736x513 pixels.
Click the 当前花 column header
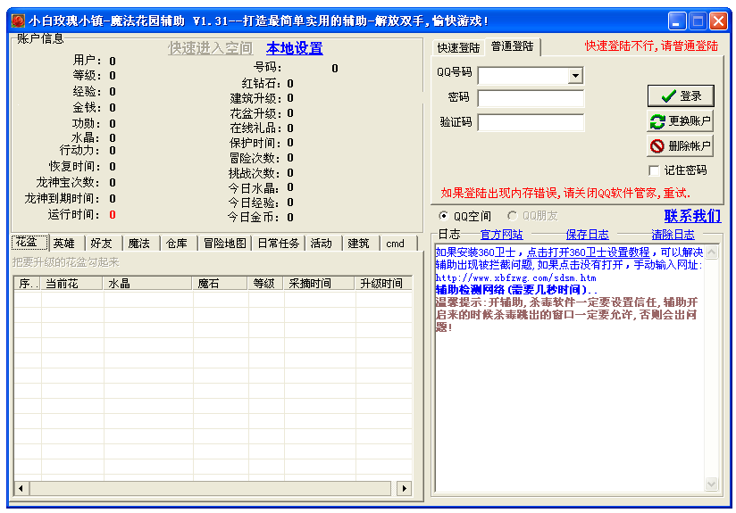[x=71, y=283]
